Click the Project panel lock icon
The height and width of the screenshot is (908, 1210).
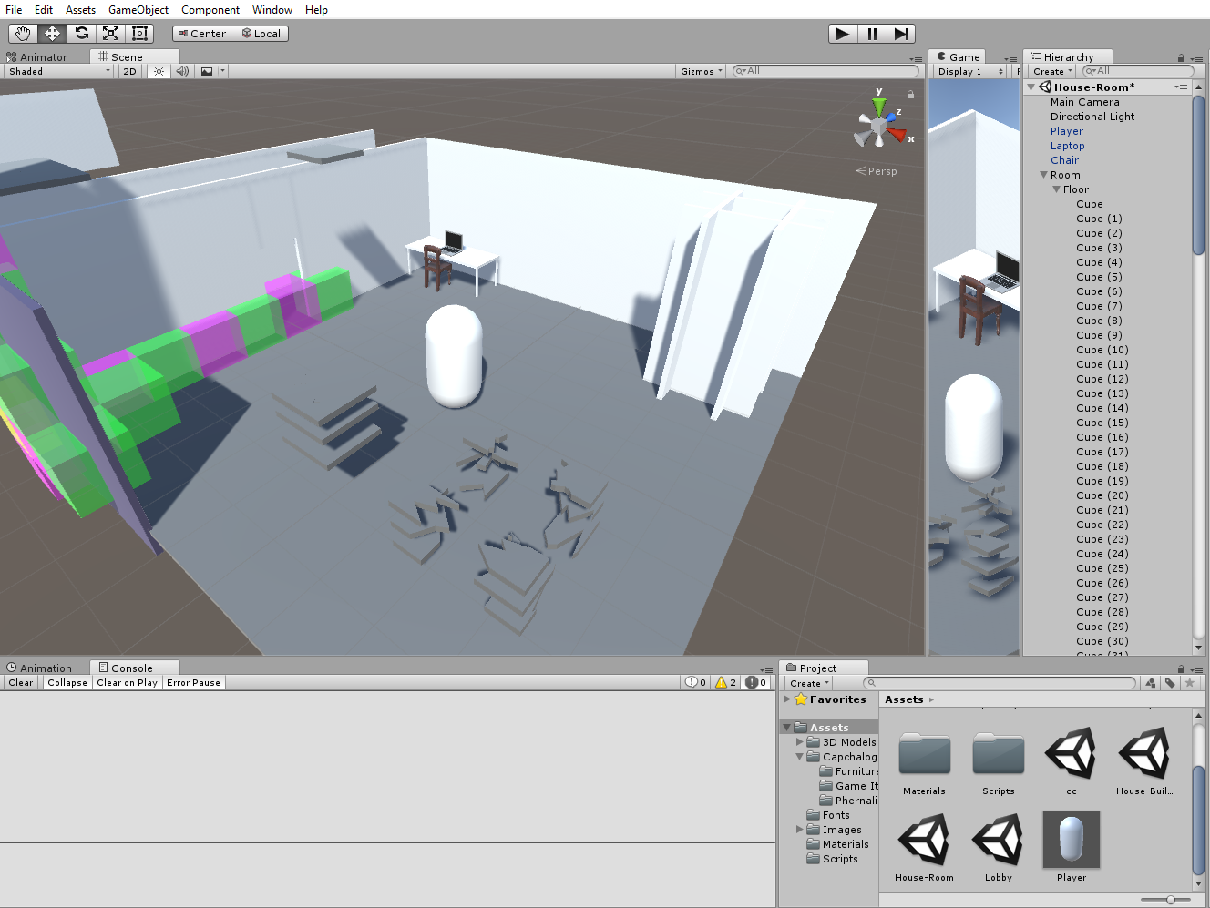point(1182,668)
